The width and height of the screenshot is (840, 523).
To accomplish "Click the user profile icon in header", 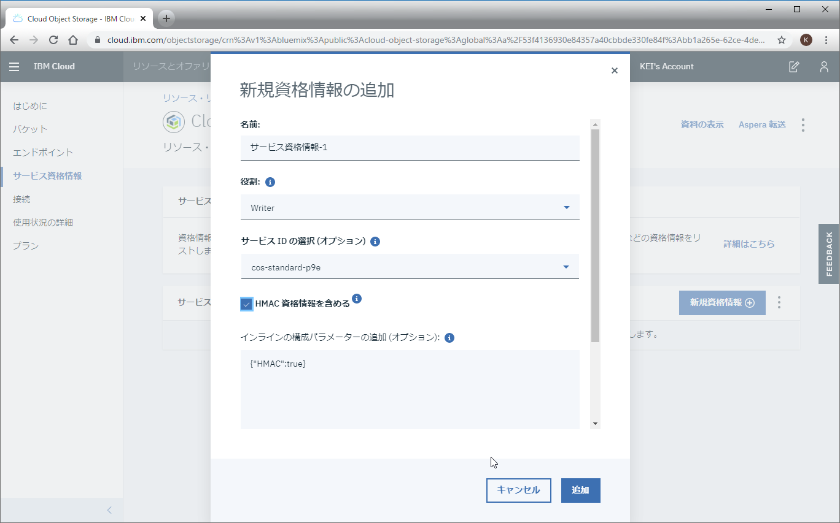I will 824,67.
